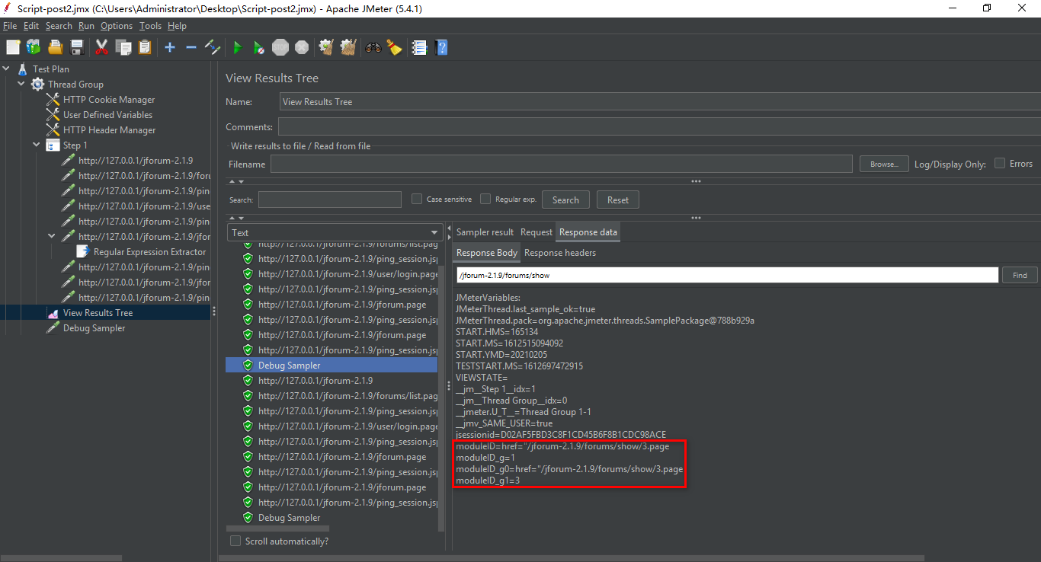Click the View Results Tree node icon
This screenshot has height=562, width=1041.
[53, 312]
